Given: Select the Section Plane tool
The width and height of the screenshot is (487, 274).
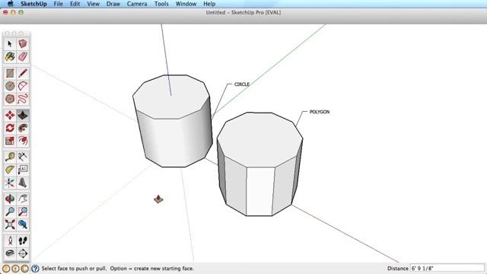Looking at the screenshot, I should (x=23, y=253).
